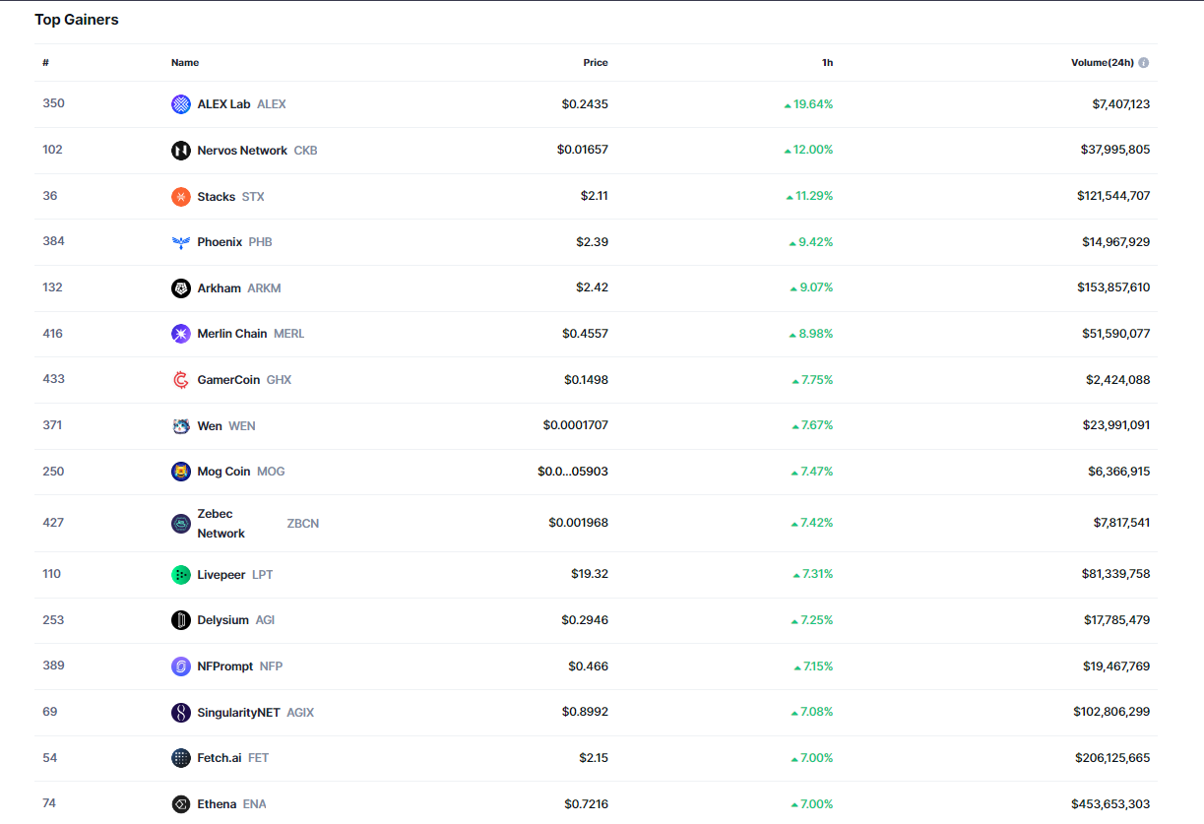Screen dimensions: 1204x824
Task: Open the Fetch.ai coin page link
Action: point(219,758)
